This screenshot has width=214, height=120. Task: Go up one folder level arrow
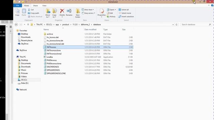click(x=28, y=25)
